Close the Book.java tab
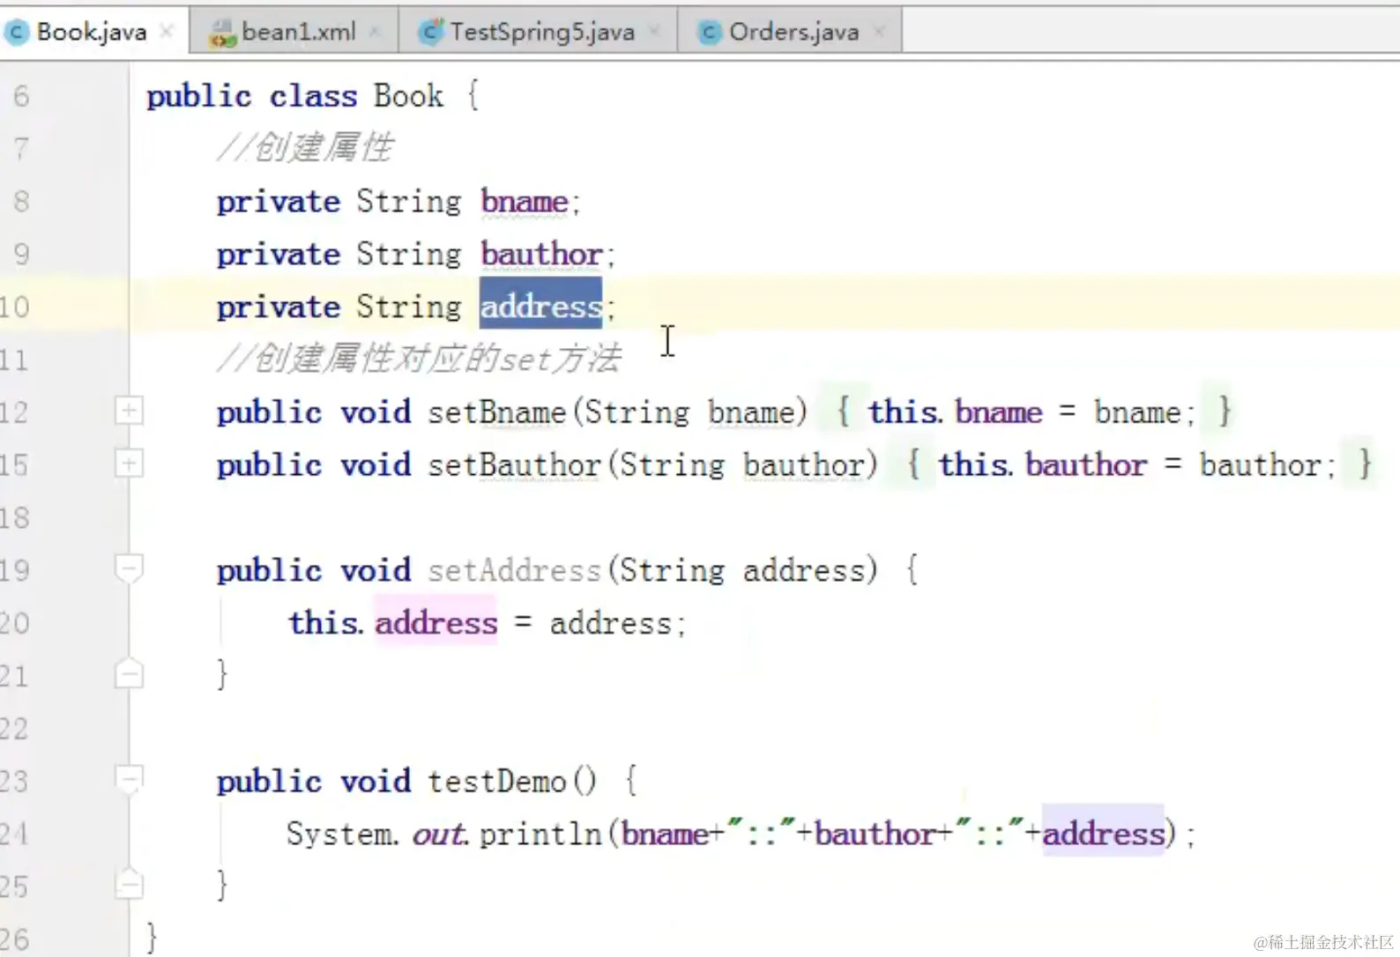This screenshot has width=1400, height=957. [x=166, y=32]
